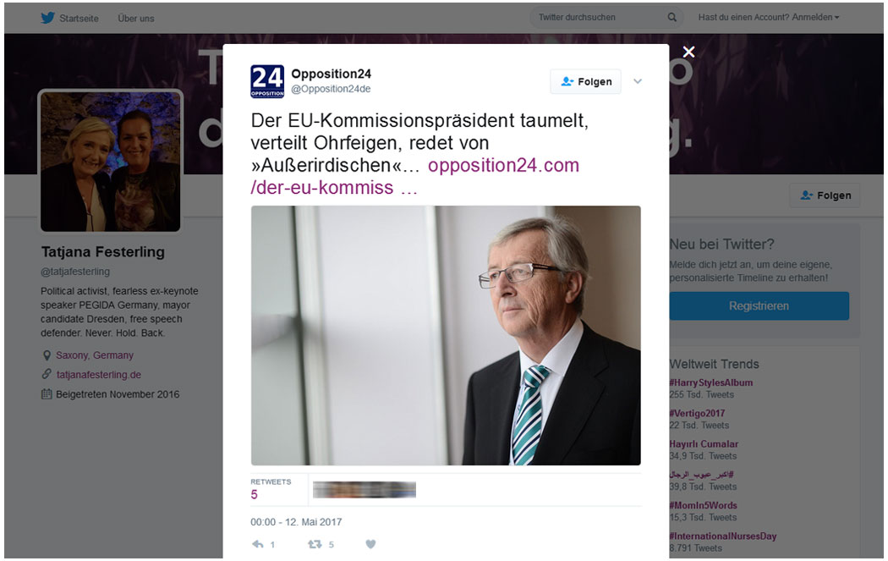The width and height of the screenshot is (888, 561).
Task: Click Folgen button on Tatjana Festerling profile
Action: point(825,195)
